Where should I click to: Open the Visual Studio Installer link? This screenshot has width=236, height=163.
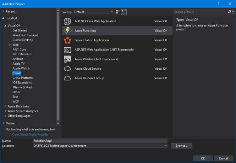pos(30,135)
